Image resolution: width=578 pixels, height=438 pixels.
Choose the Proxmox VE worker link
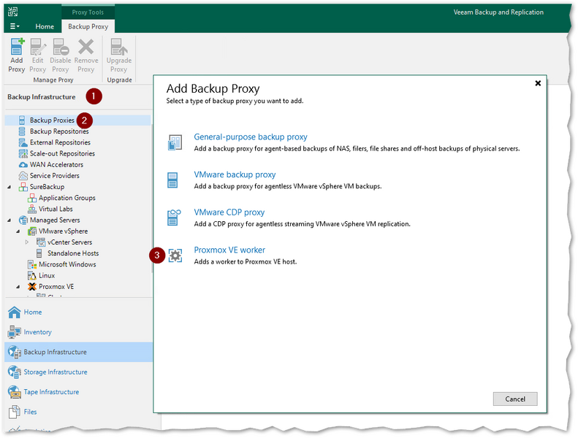click(x=229, y=250)
